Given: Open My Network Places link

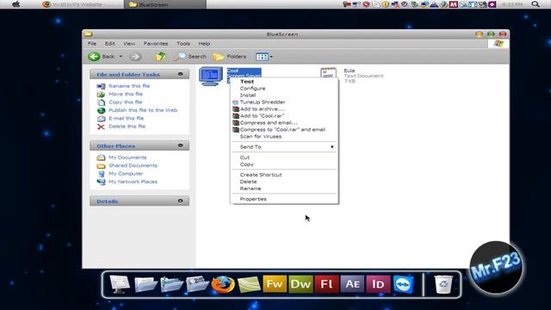Looking at the screenshot, I should point(133,182).
